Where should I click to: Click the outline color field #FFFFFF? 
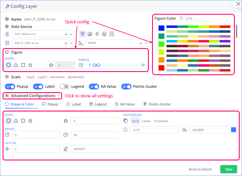coord(95,149)
